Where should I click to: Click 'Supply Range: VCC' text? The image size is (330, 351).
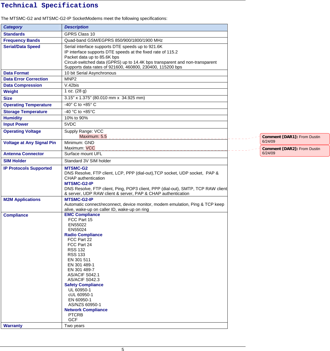click(84, 131)
